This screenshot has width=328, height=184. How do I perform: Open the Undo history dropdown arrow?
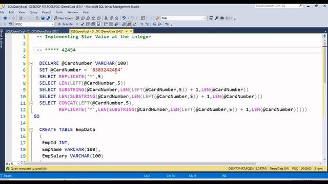(x=128, y=18)
